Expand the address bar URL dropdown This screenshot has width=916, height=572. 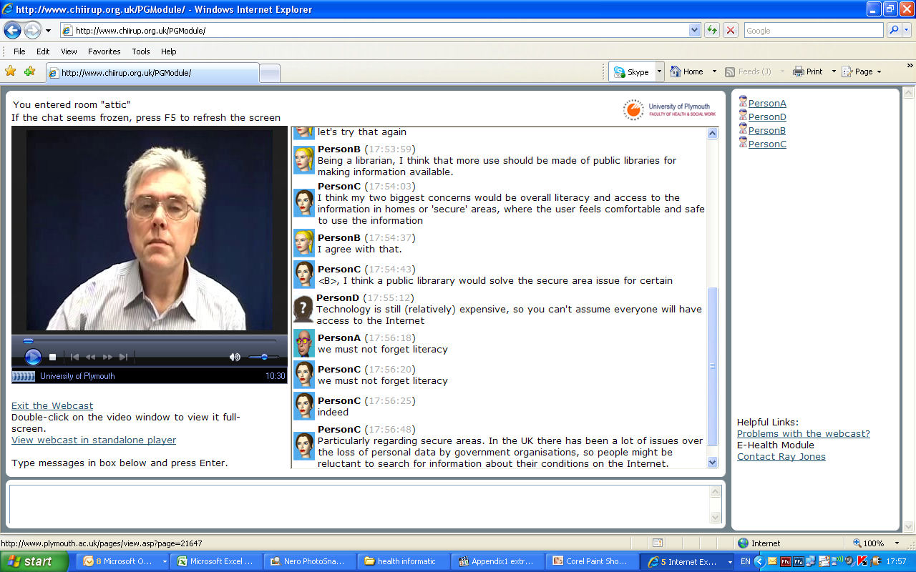pos(694,30)
